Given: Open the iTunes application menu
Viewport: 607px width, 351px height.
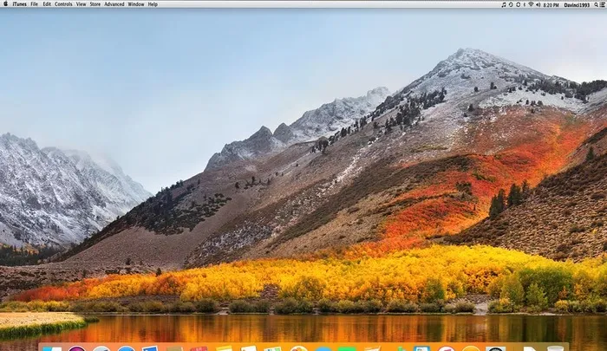Looking at the screenshot, I should (19, 4).
